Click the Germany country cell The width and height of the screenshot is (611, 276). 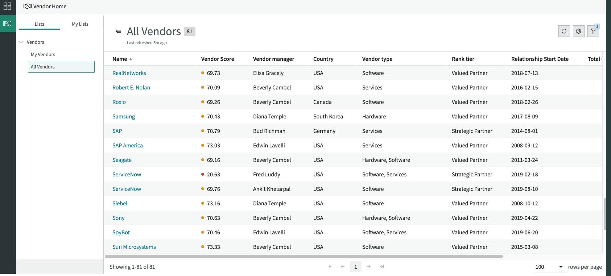(324, 131)
